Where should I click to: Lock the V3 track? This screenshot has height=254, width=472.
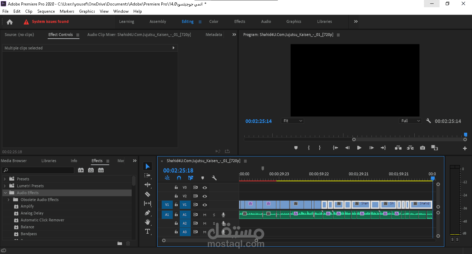(x=176, y=187)
